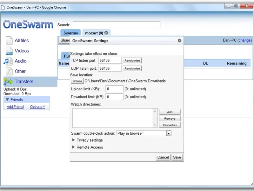254x191 pixels.
Task: Click the Name column header
Action: [x=64, y=63]
